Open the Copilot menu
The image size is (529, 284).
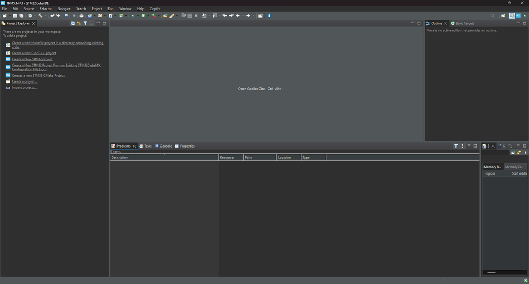[155, 9]
